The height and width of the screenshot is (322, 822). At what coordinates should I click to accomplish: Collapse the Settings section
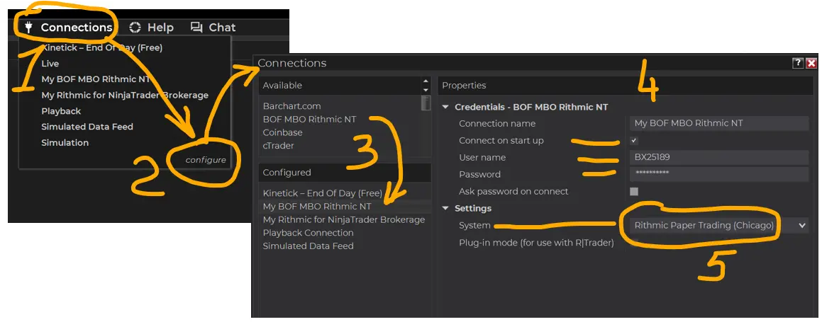click(x=445, y=208)
